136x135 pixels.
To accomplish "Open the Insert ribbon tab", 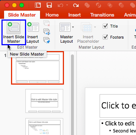I will (x=75, y=15).
